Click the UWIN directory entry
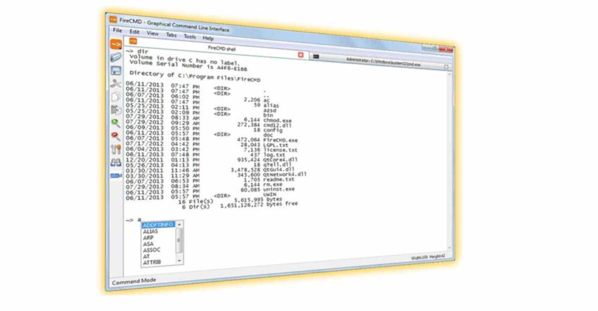 270,194
